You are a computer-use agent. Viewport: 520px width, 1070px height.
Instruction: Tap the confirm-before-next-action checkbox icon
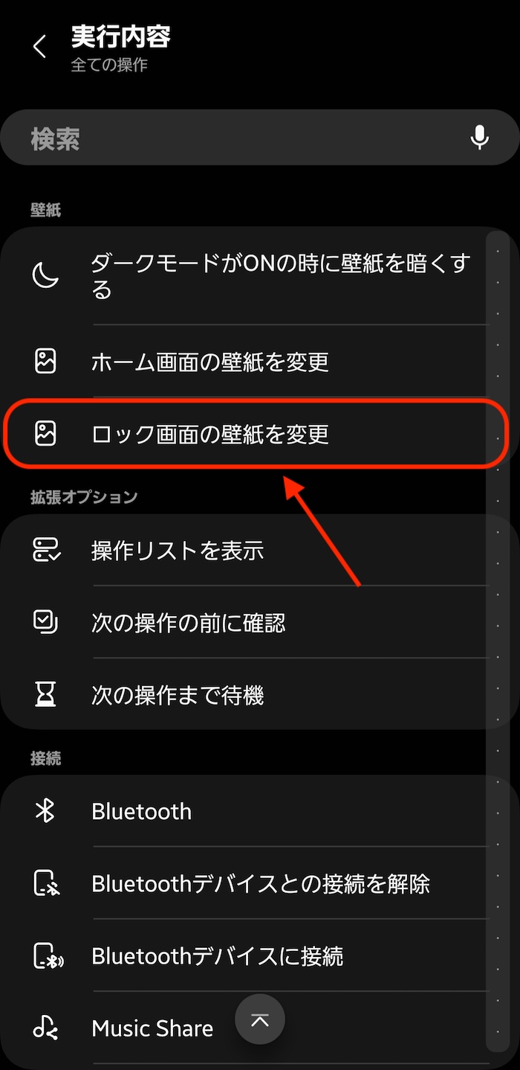(45, 622)
